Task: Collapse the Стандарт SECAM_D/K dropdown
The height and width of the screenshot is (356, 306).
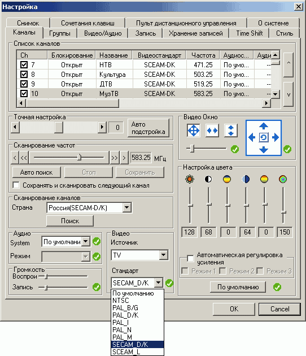Action: click(x=158, y=283)
